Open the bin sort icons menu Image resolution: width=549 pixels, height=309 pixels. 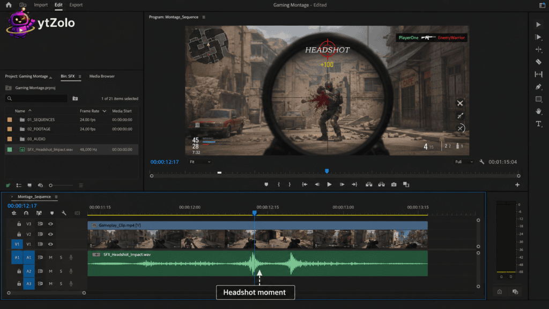(x=81, y=185)
